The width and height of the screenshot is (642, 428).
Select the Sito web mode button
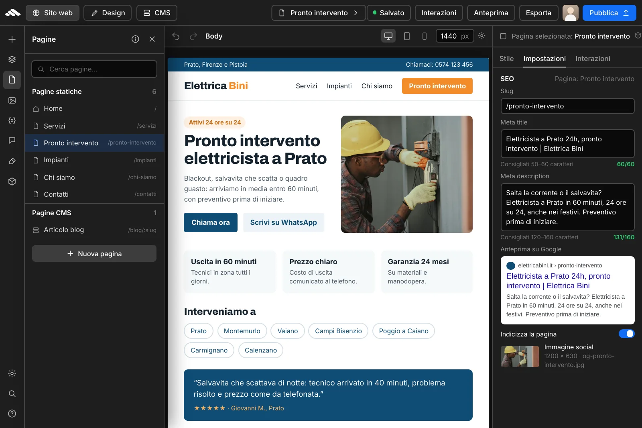click(53, 13)
